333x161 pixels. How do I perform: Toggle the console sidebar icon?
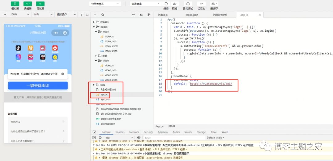click(94, 138)
